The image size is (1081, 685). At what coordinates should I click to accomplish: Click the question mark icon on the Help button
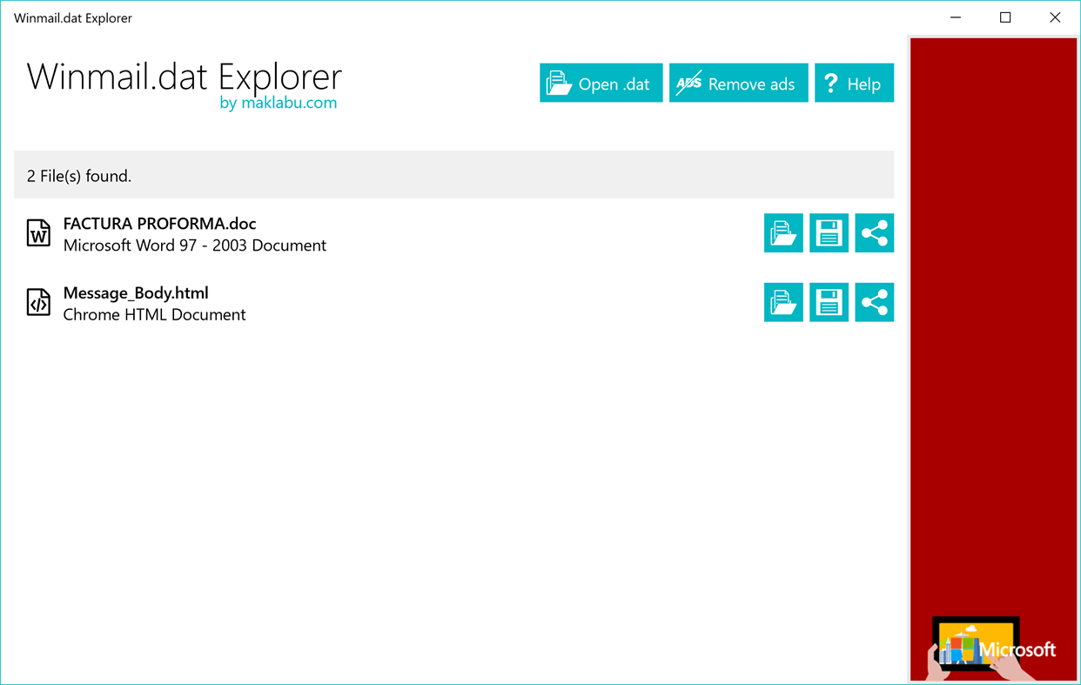coord(832,83)
